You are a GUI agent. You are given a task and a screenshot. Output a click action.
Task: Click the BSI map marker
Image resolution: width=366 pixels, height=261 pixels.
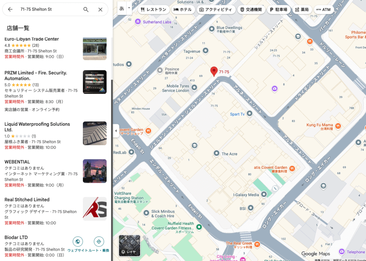point(251,208)
